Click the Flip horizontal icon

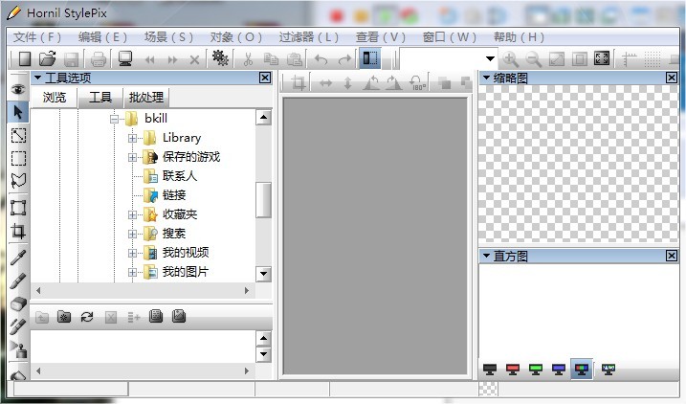pyautogui.click(x=325, y=82)
